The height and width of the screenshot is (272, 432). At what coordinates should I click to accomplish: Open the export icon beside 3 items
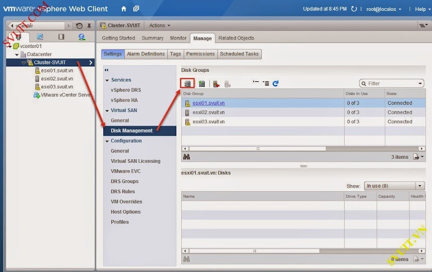tap(418, 157)
